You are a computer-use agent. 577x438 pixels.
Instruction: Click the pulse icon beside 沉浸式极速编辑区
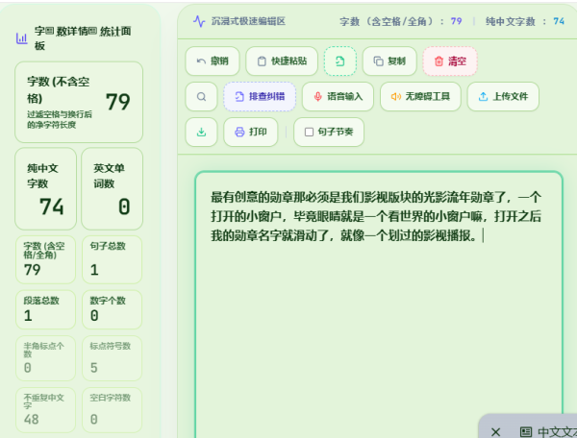click(199, 21)
